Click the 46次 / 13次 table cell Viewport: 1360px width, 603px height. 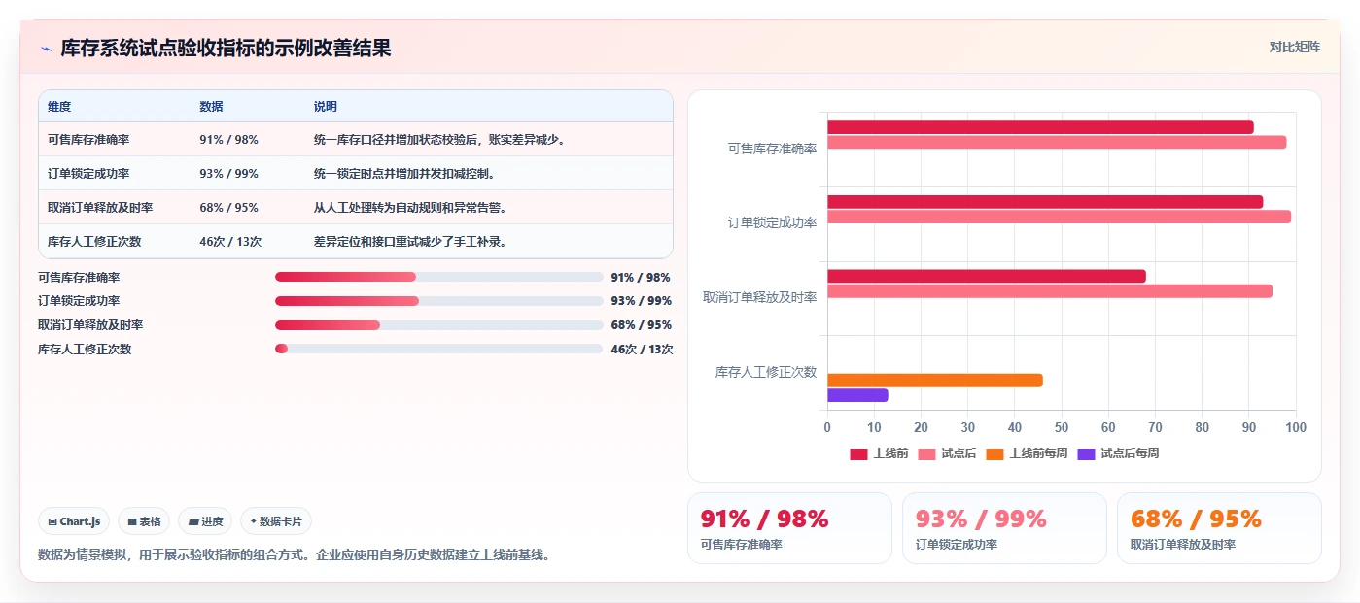[230, 242]
